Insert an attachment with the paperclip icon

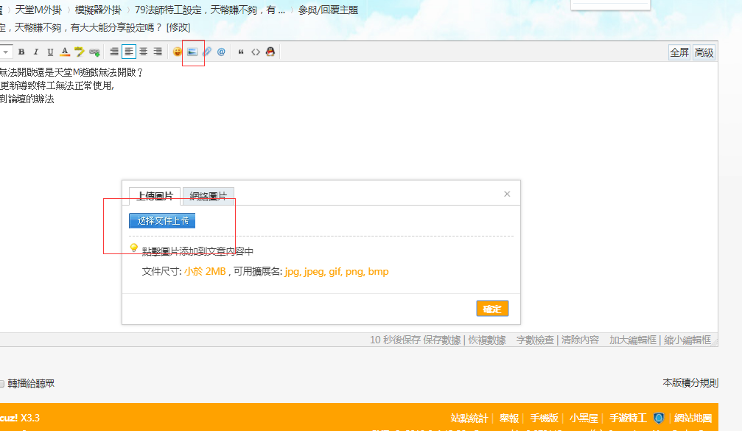pos(207,52)
